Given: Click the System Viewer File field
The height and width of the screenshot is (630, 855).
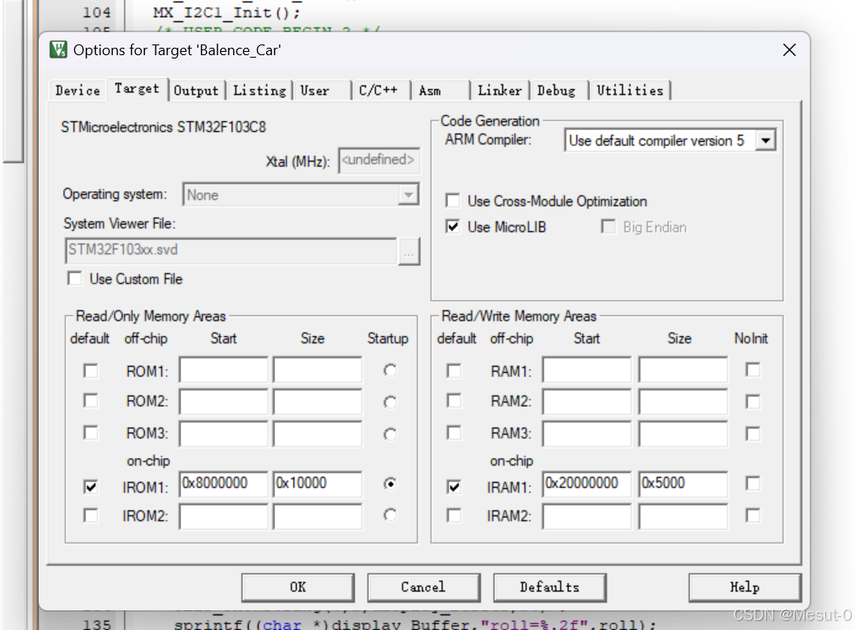Looking at the screenshot, I should pyautogui.click(x=231, y=250).
